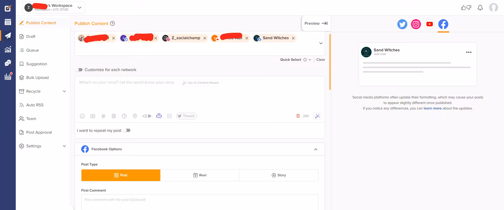Remove Z_socialchamp account chip
The height and width of the screenshot is (210, 504).
coord(205,38)
